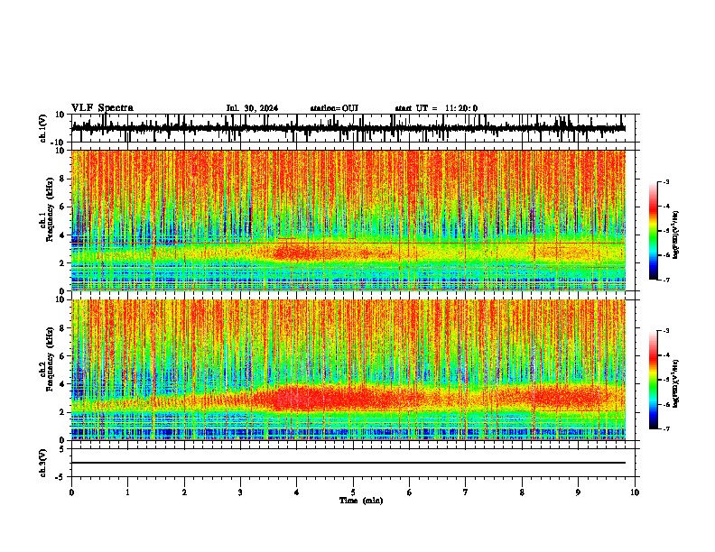Click the ch.1 spectrogram panel
Viewport: 715px width, 552px height.
pos(348,220)
